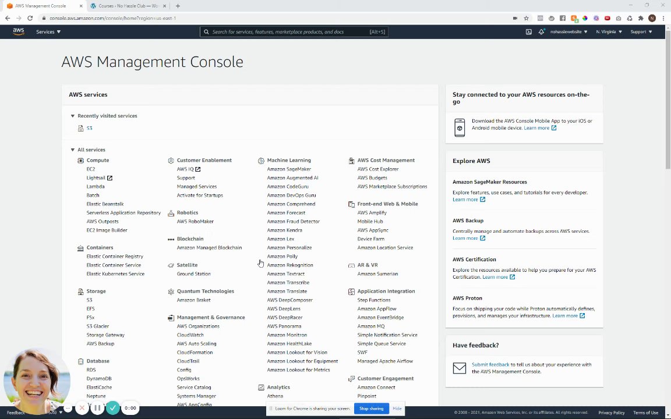Click the Application Integration icon
This screenshot has height=419, width=671.
(351, 291)
